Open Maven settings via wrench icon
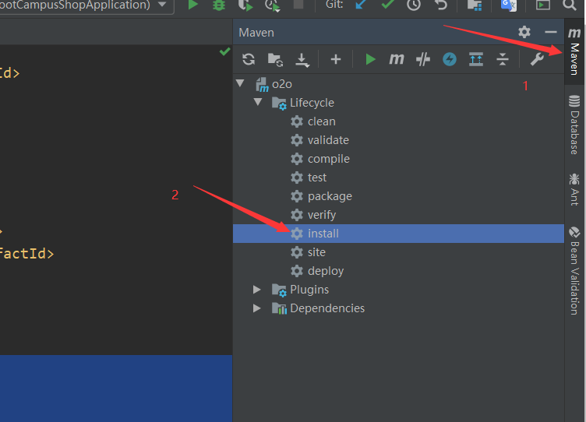Screen dimensions: 586x422 537,59
